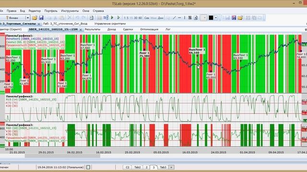This screenshot has height=172, width=307.
Task: Click the undo arrow icon
Action: pyautogui.click(x=77, y=18)
